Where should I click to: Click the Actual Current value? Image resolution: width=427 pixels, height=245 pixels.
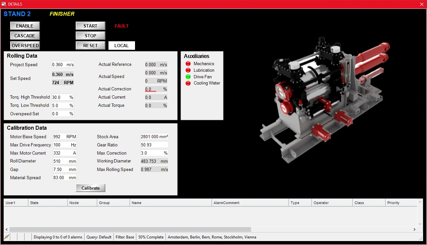pos(156,97)
